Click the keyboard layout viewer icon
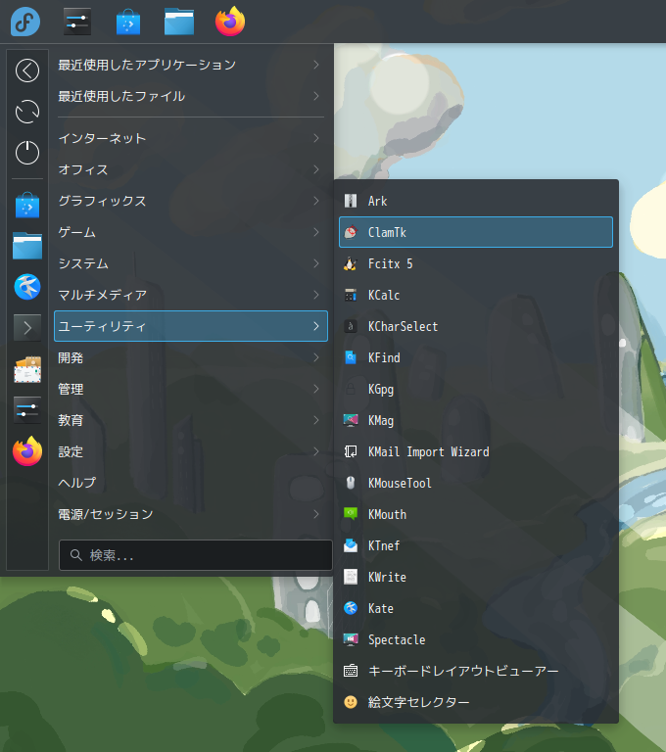The width and height of the screenshot is (666, 752). [x=351, y=671]
